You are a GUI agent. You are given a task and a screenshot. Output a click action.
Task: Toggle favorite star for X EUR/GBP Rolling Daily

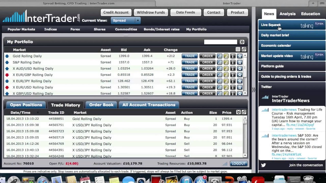[239, 75]
